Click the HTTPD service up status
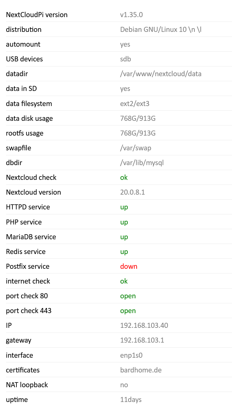This screenshot has width=232, height=404. click(124, 207)
